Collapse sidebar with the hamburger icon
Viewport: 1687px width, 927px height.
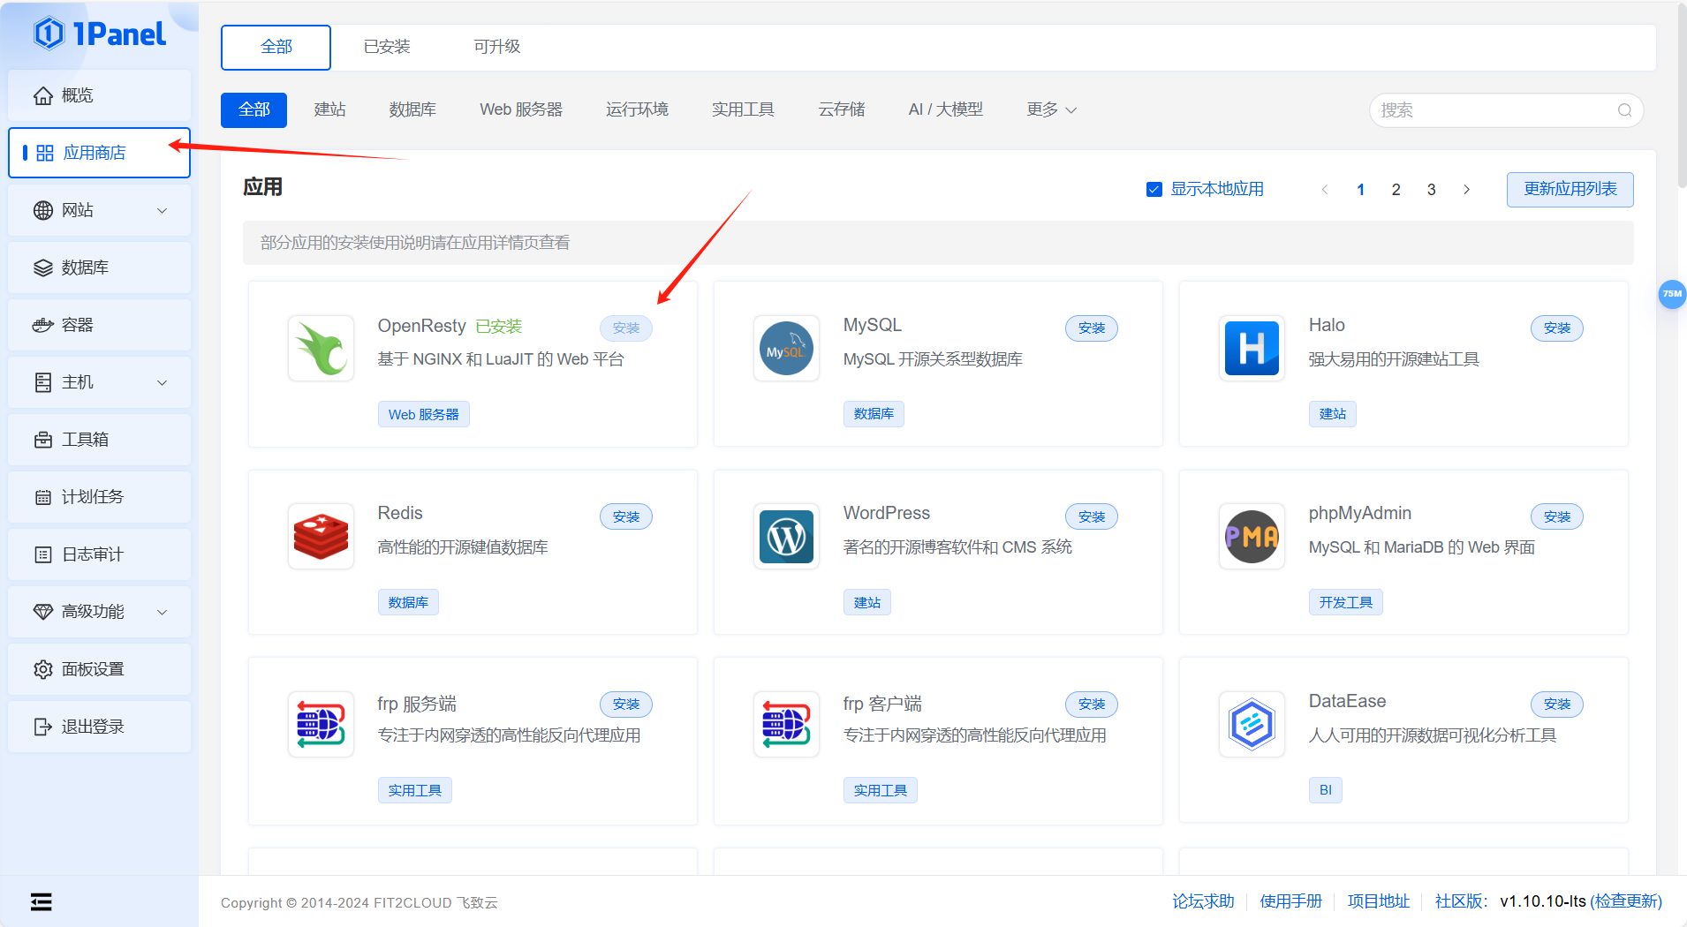point(41,901)
